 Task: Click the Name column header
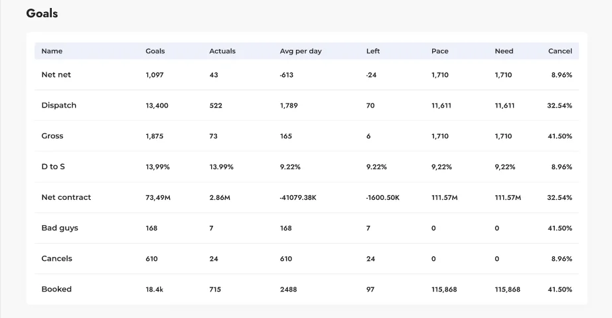tap(52, 51)
